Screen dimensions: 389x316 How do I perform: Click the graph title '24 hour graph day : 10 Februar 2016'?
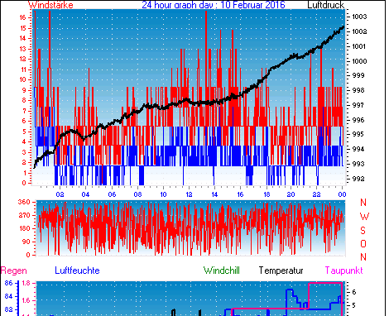click(x=214, y=5)
